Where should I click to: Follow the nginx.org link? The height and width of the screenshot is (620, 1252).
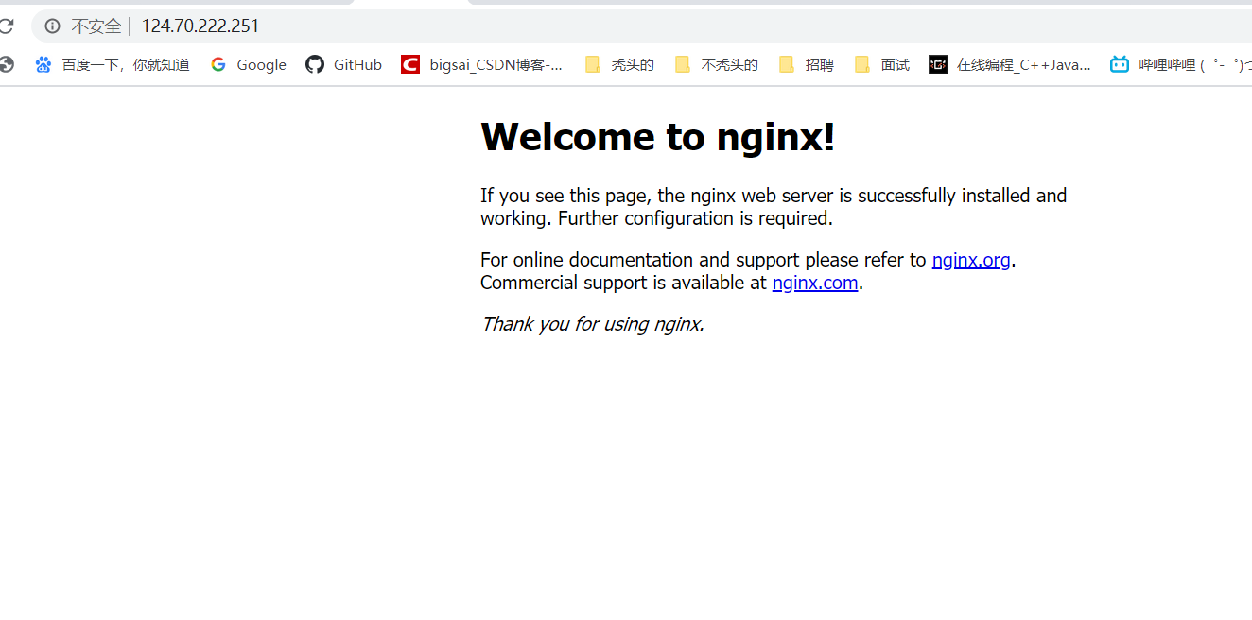[x=971, y=260]
